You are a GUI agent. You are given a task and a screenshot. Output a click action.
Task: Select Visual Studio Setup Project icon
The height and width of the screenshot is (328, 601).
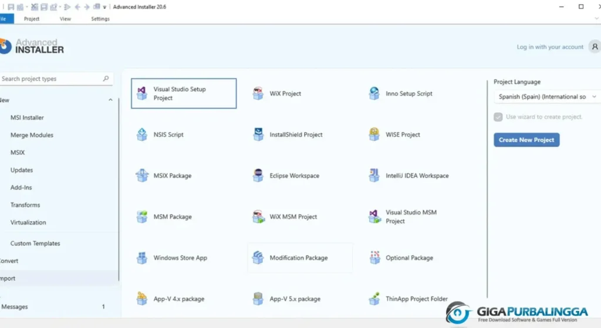click(142, 93)
